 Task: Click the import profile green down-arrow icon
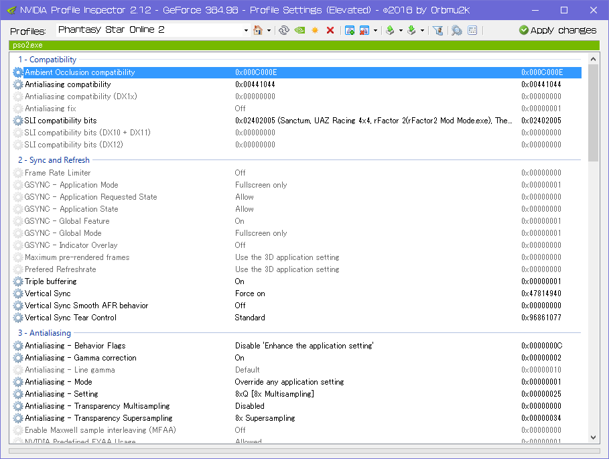(x=411, y=30)
